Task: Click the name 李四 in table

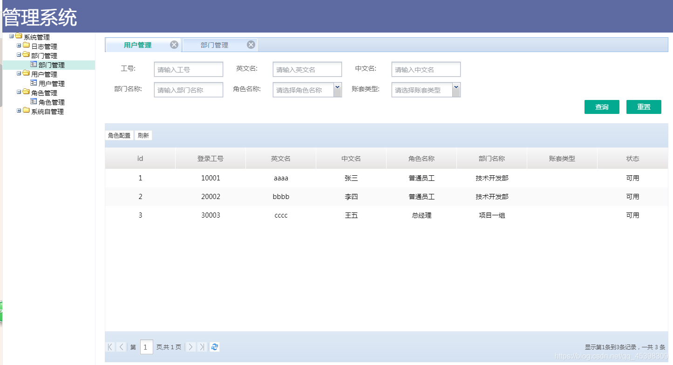Action: [351, 197]
